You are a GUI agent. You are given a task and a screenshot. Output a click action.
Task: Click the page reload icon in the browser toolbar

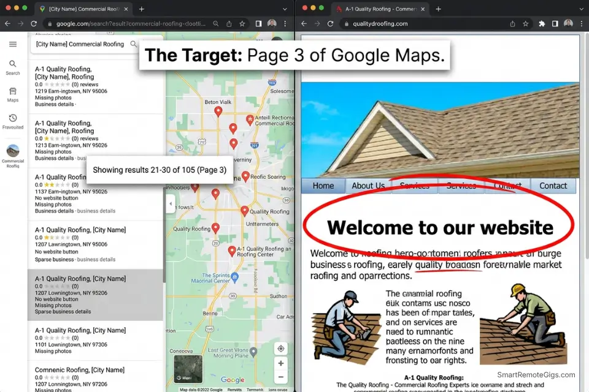tap(331, 23)
